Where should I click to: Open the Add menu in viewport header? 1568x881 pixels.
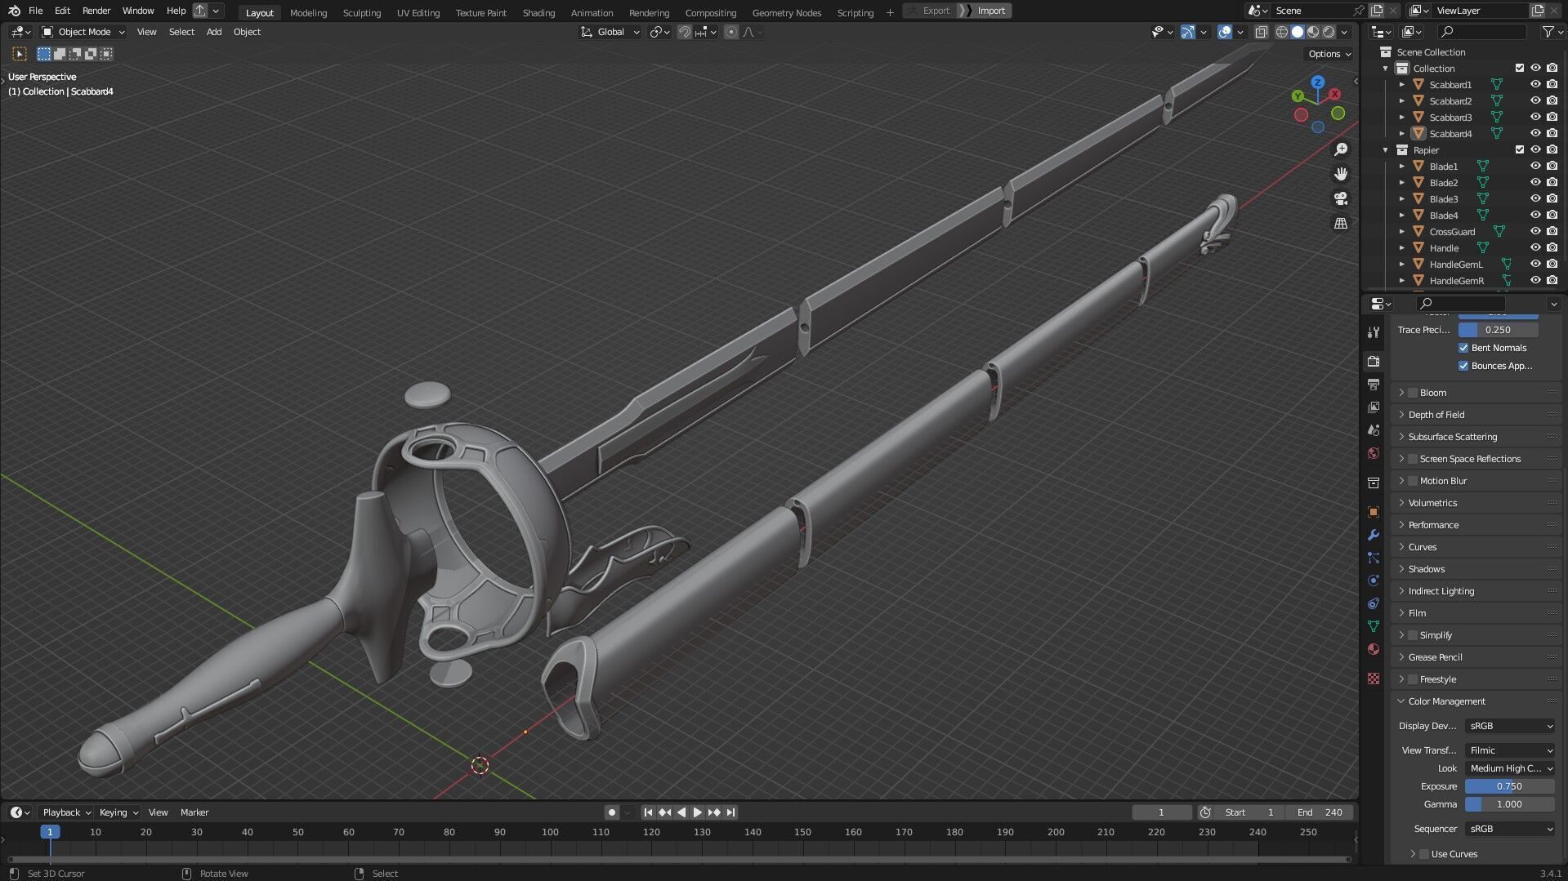pos(214,32)
